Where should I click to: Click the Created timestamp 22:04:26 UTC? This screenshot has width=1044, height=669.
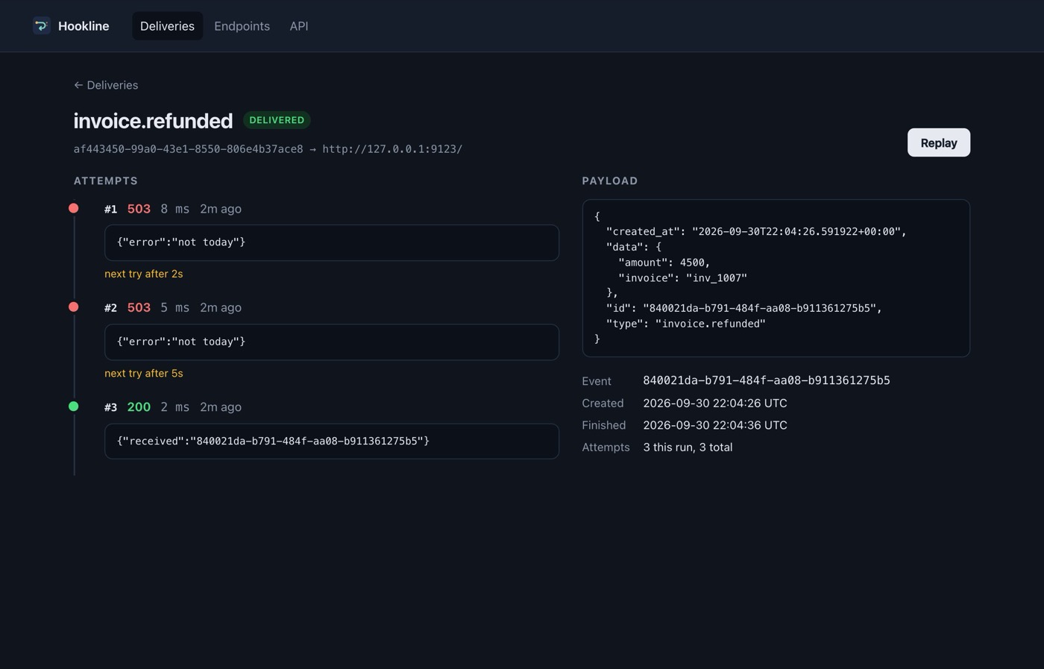[715, 403]
